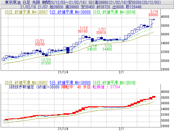Click the opening price 始39650

pos(56,7)
